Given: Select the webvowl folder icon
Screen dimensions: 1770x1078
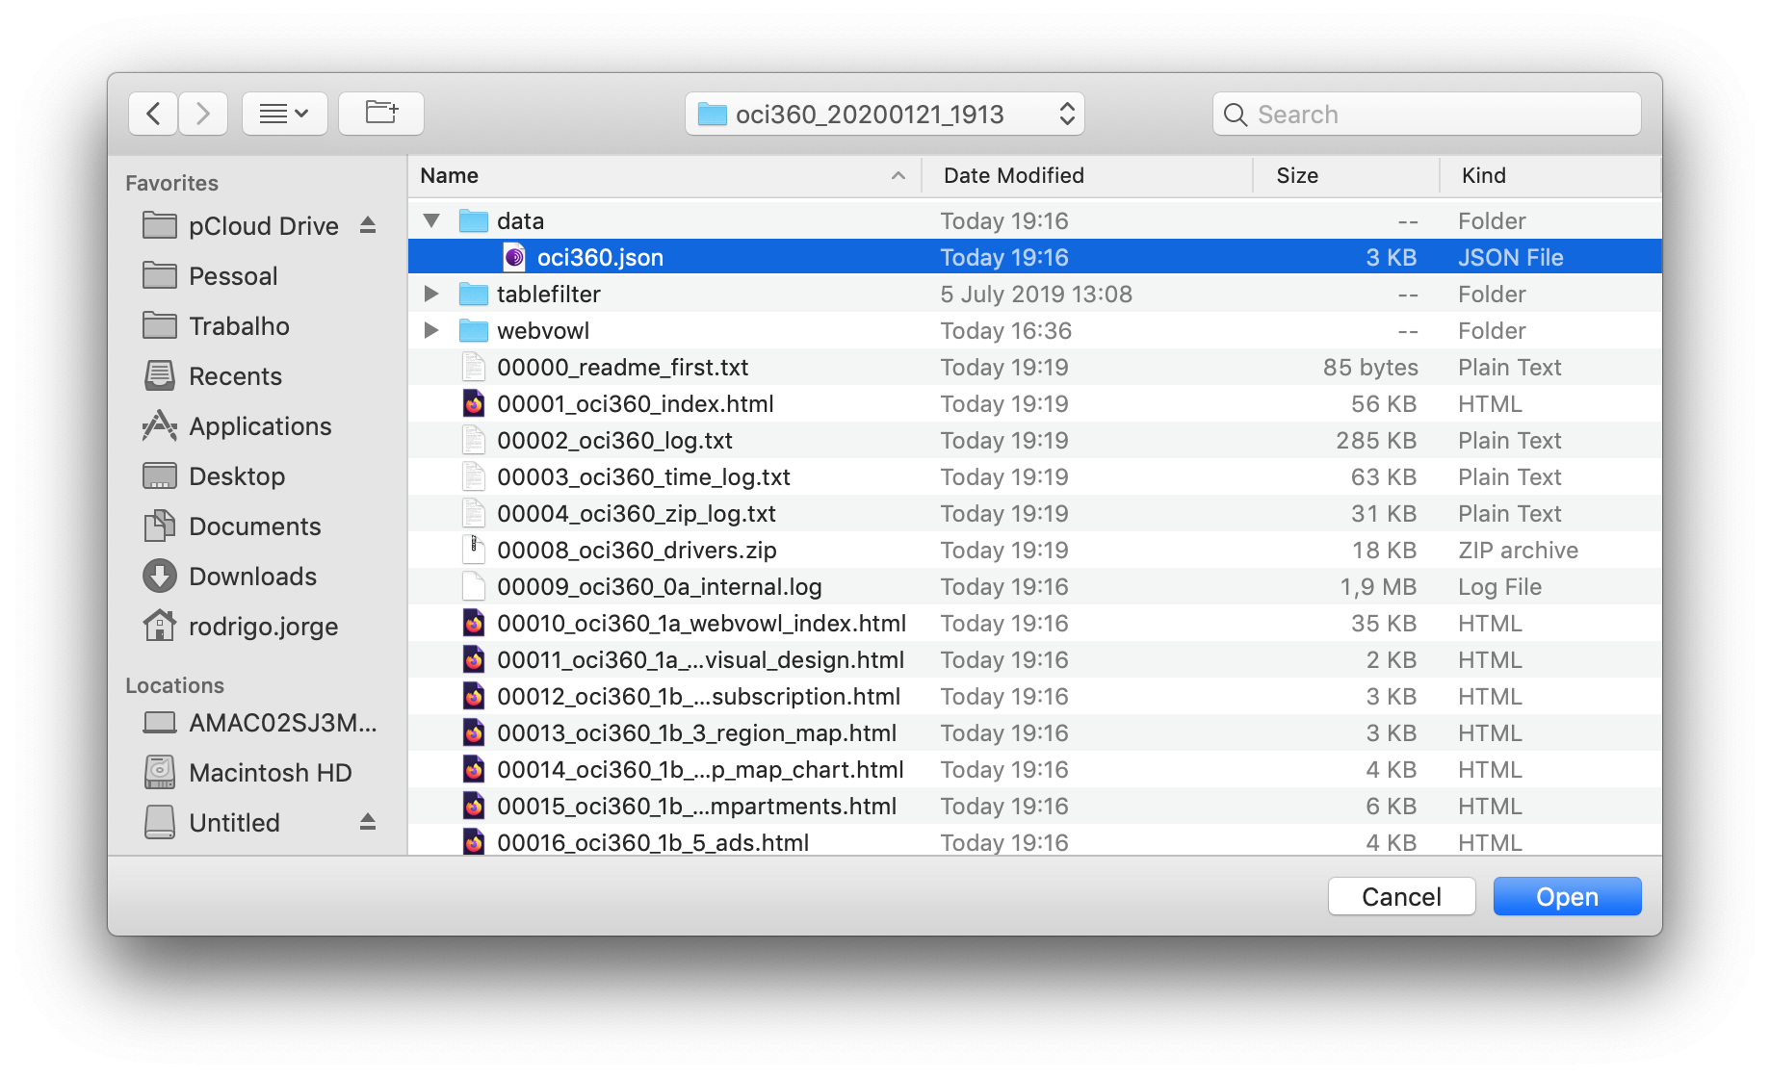Looking at the screenshot, I should tap(473, 330).
